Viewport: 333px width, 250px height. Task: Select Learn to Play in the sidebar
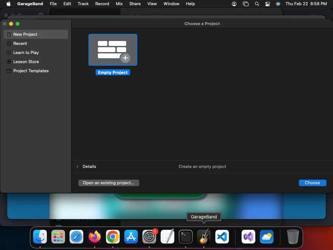[x=36, y=52]
